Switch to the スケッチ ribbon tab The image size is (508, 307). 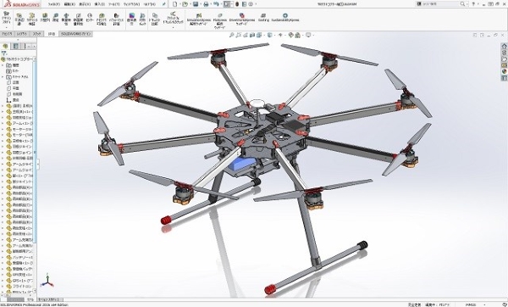[37, 34]
